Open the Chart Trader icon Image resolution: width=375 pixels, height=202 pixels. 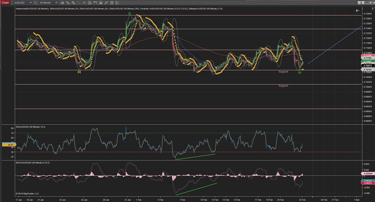[x=95, y=2]
